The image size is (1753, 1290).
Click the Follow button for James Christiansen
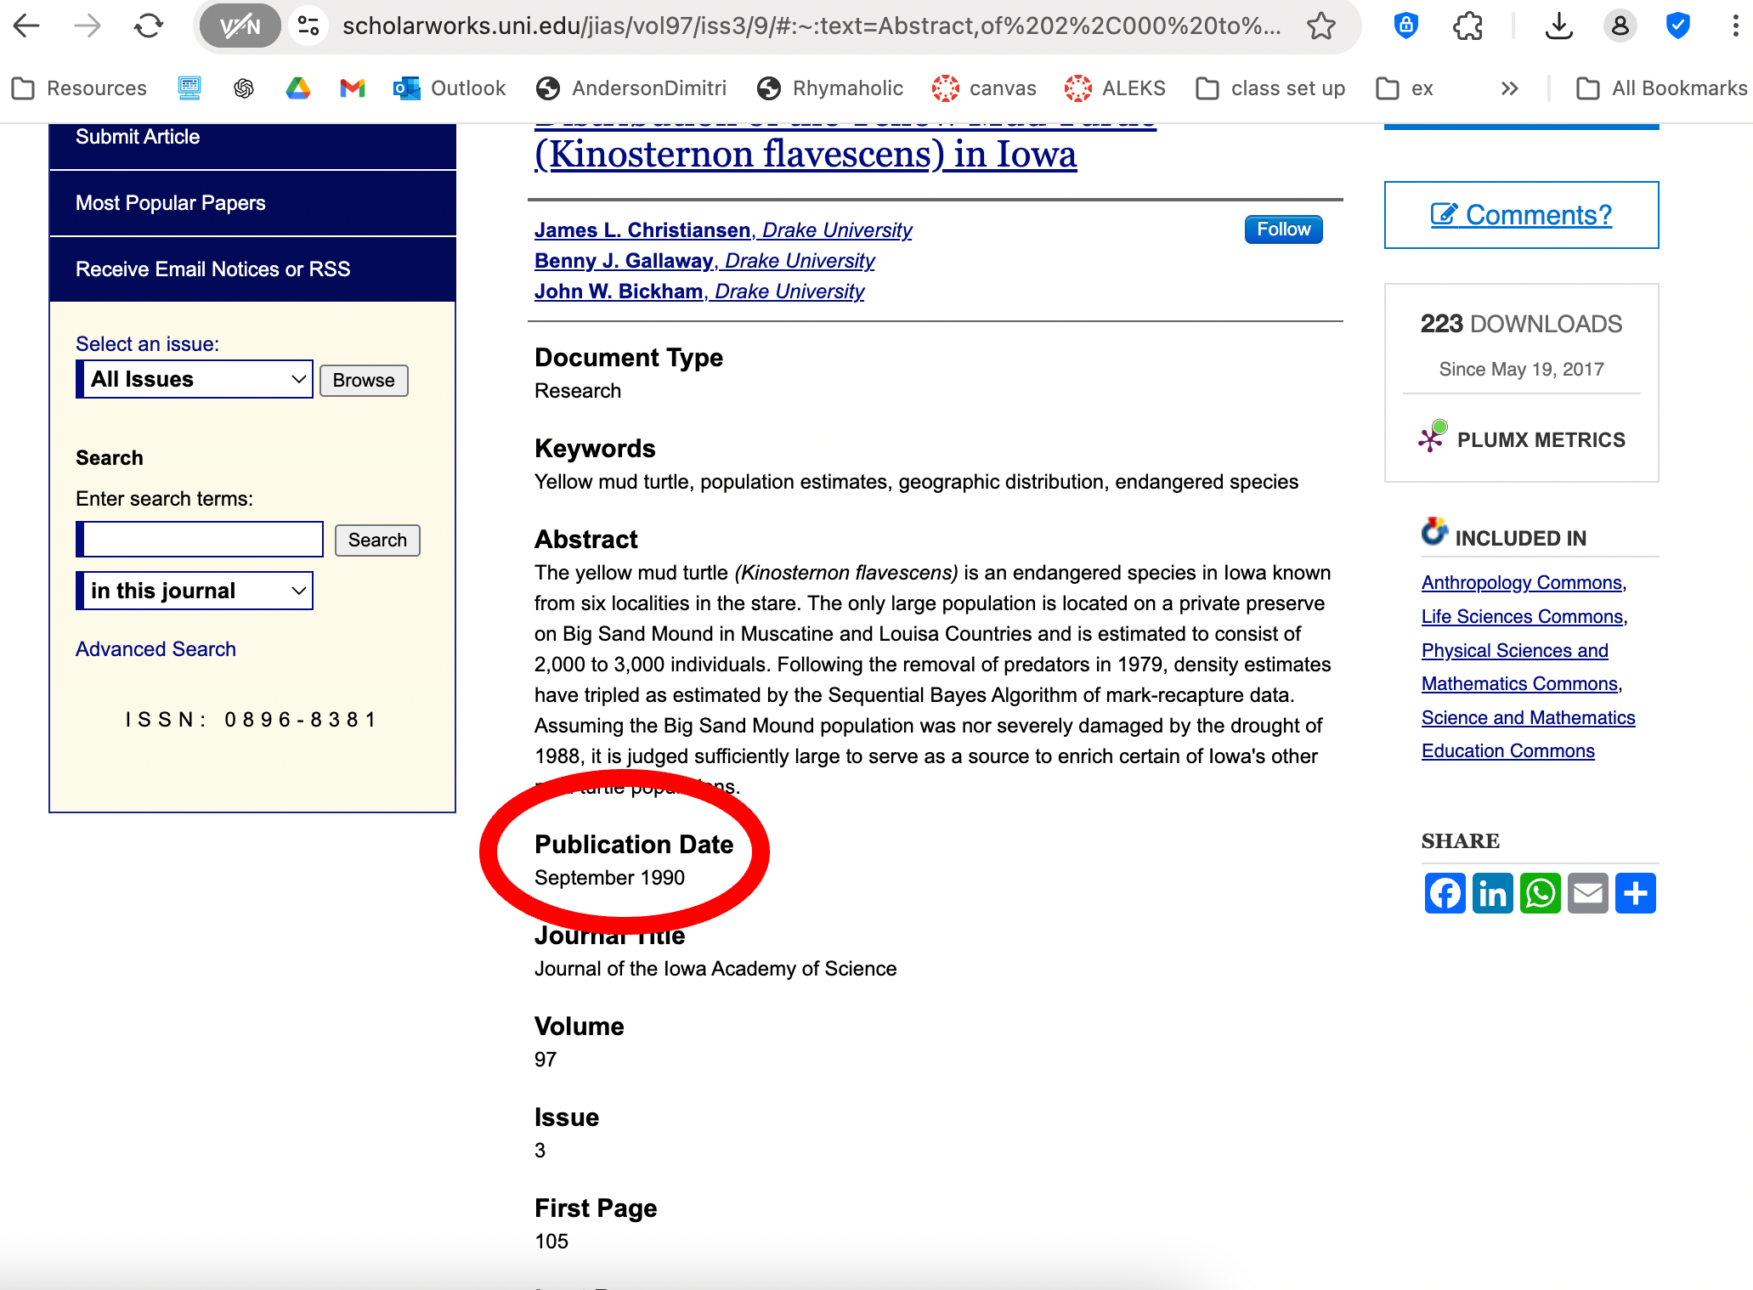(x=1283, y=229)
